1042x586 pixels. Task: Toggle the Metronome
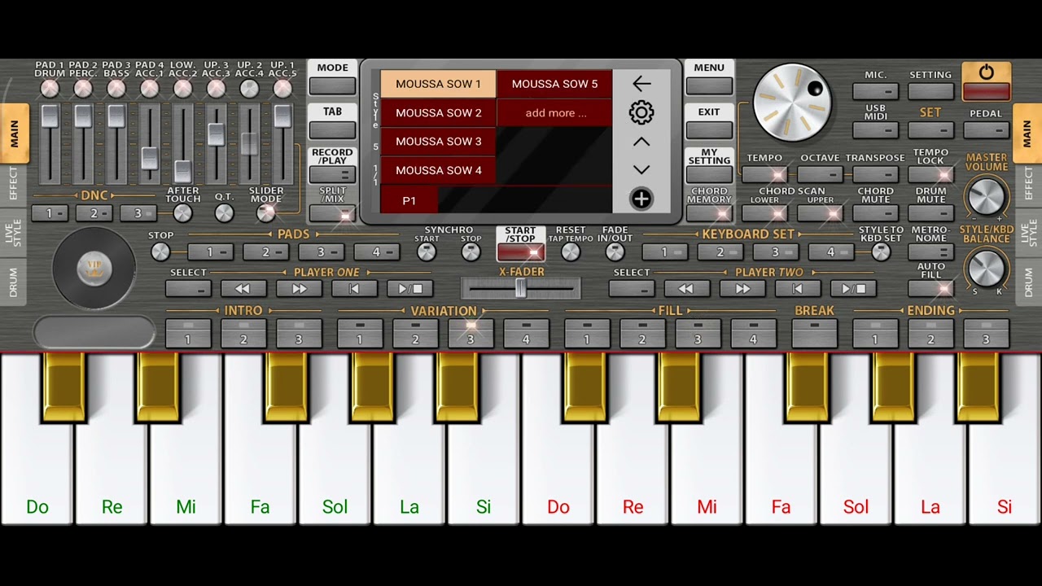point(930,252)
